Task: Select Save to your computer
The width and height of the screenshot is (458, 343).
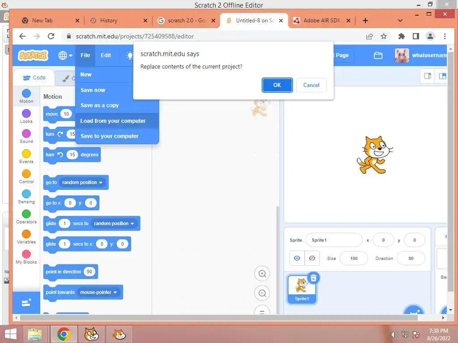Action: 117,136
